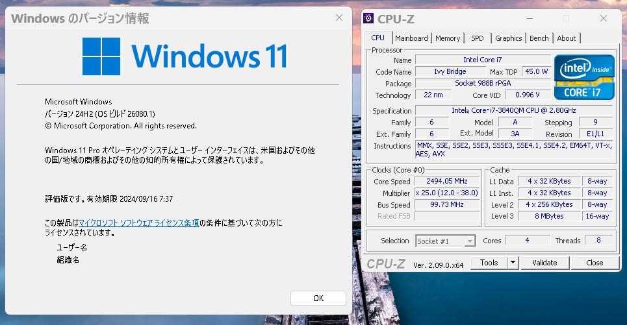Screen dimensions: 627x325
Task: Click the Tools button in CPU-Z
Action: point(489,263)
